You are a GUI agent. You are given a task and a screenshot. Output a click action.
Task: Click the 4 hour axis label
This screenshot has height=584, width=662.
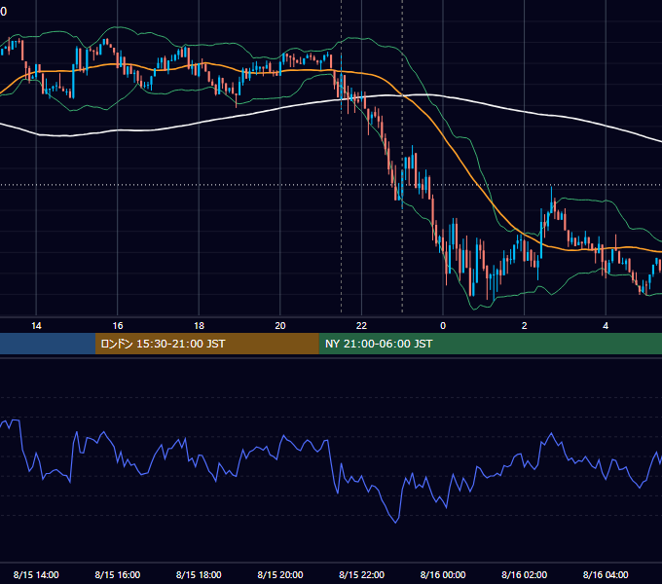606,326
